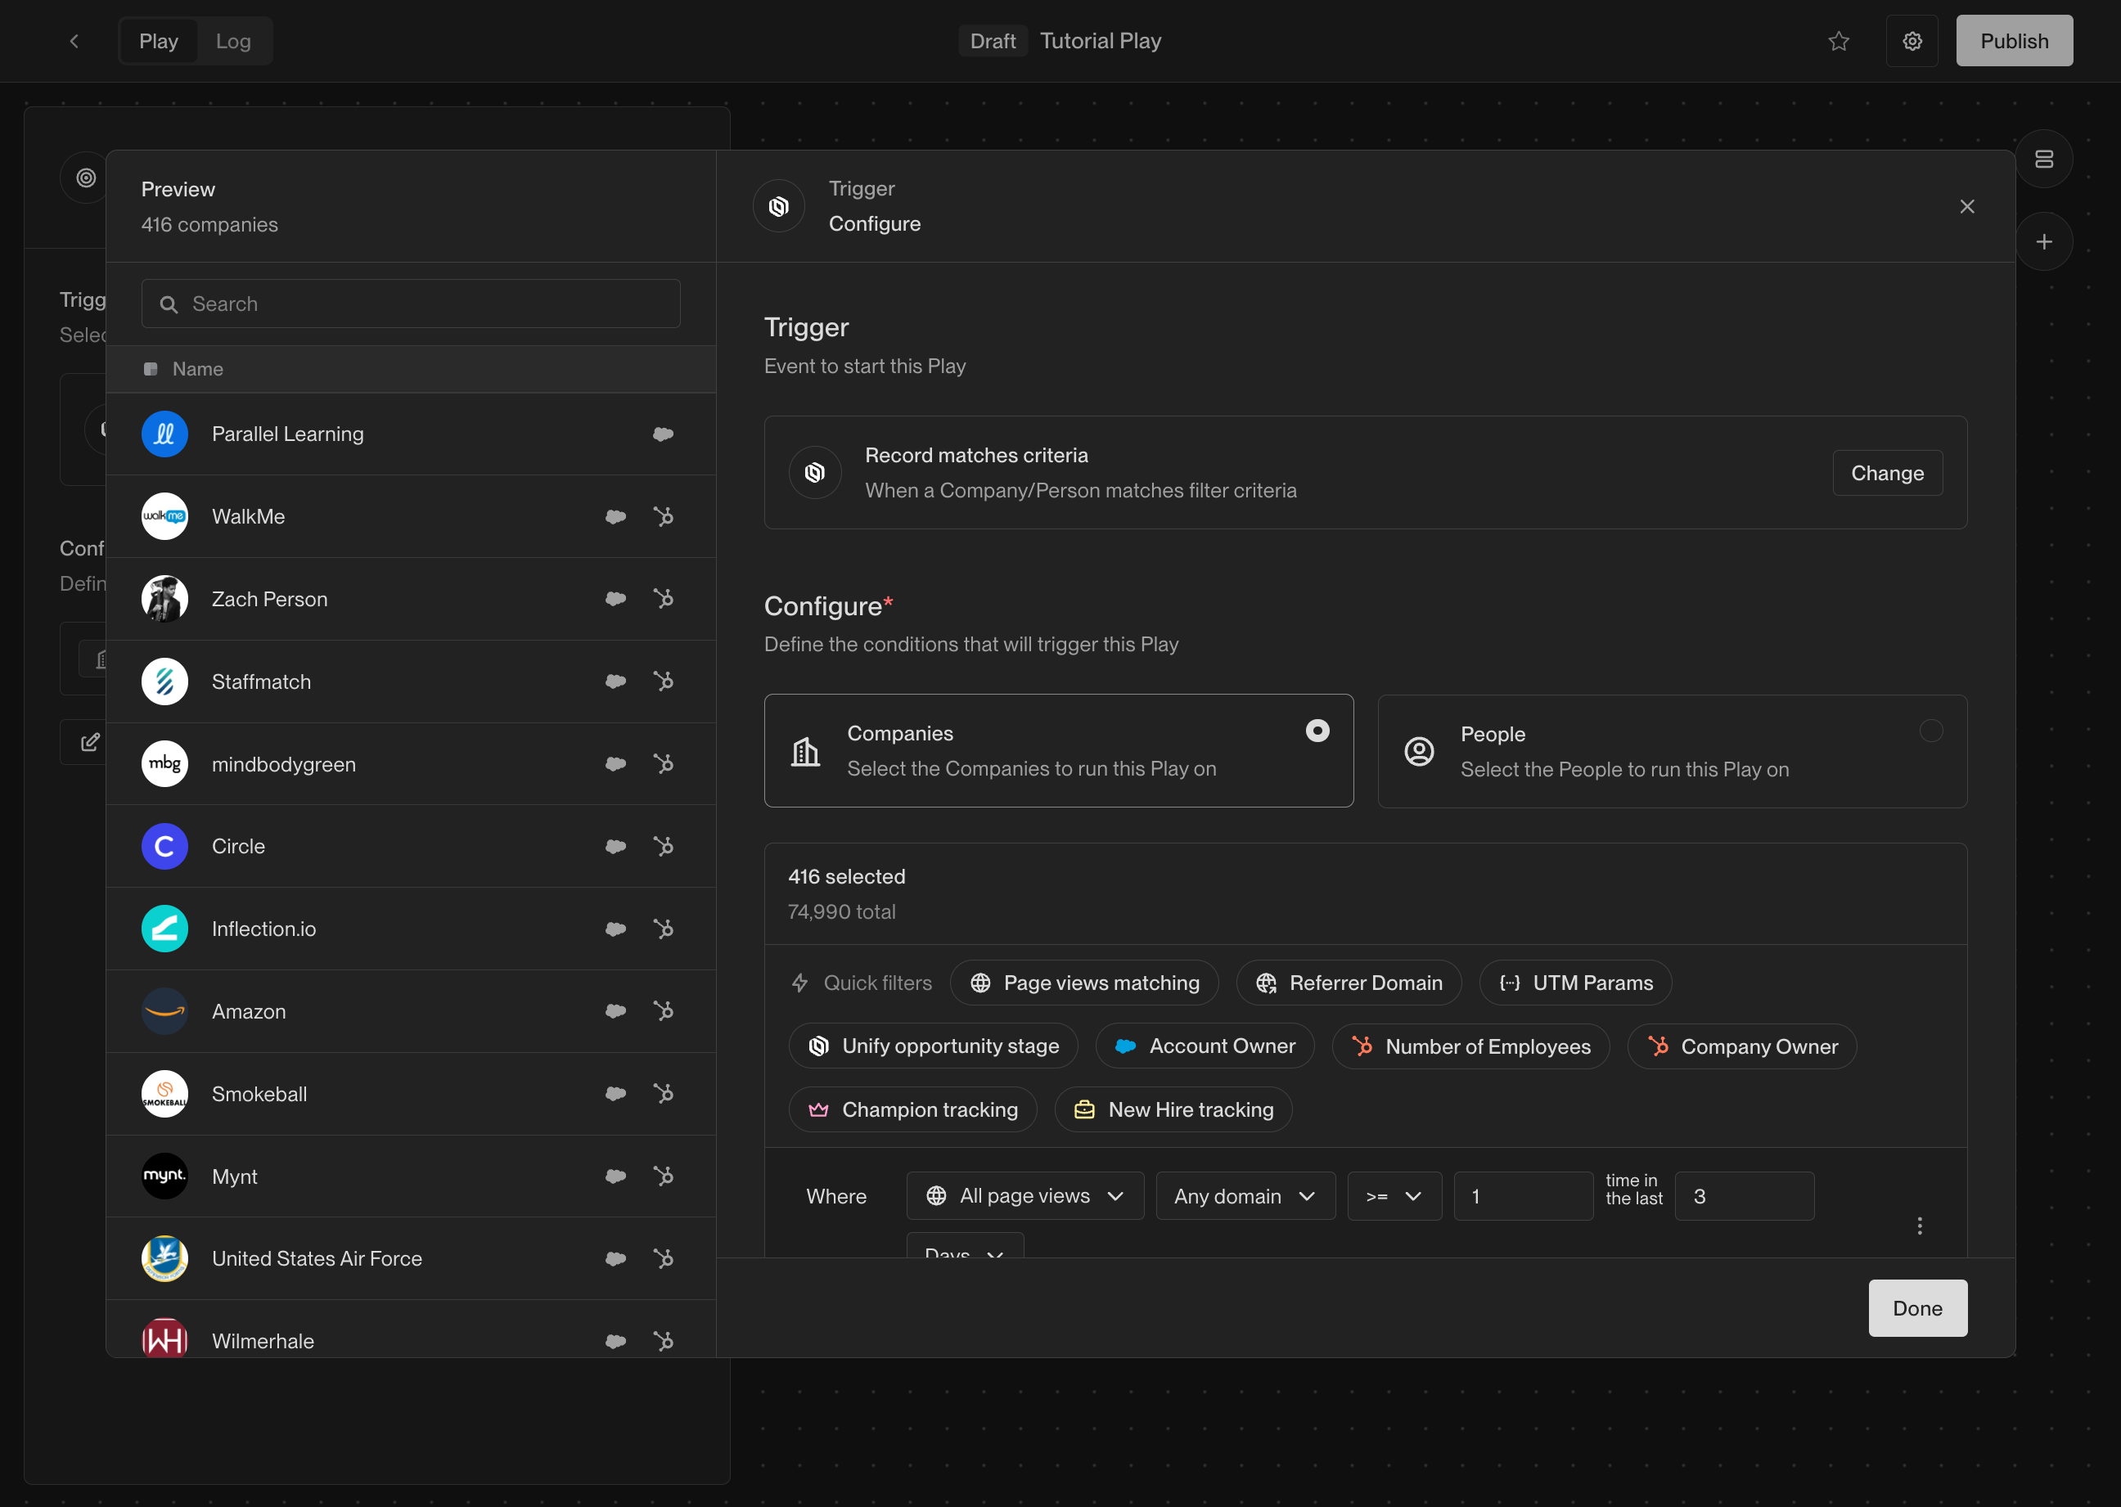Select the People radio option

1930,731
